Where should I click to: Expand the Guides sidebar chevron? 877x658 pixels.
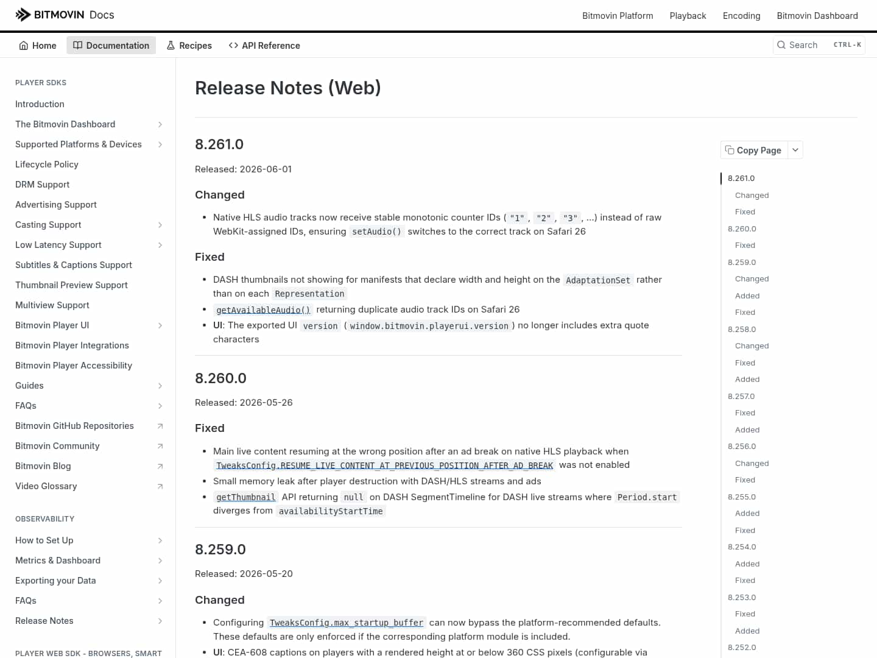point(160,386)
